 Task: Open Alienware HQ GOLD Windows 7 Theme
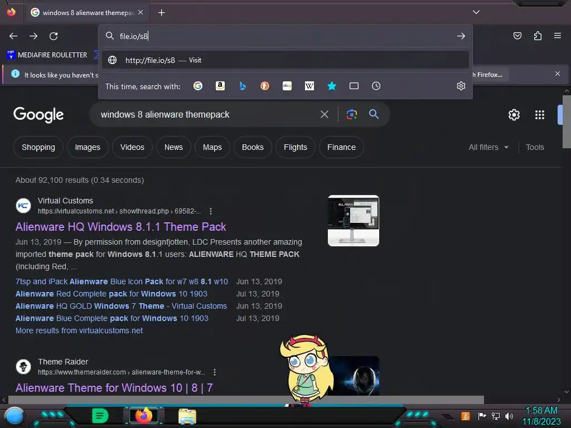click(121, 306)
